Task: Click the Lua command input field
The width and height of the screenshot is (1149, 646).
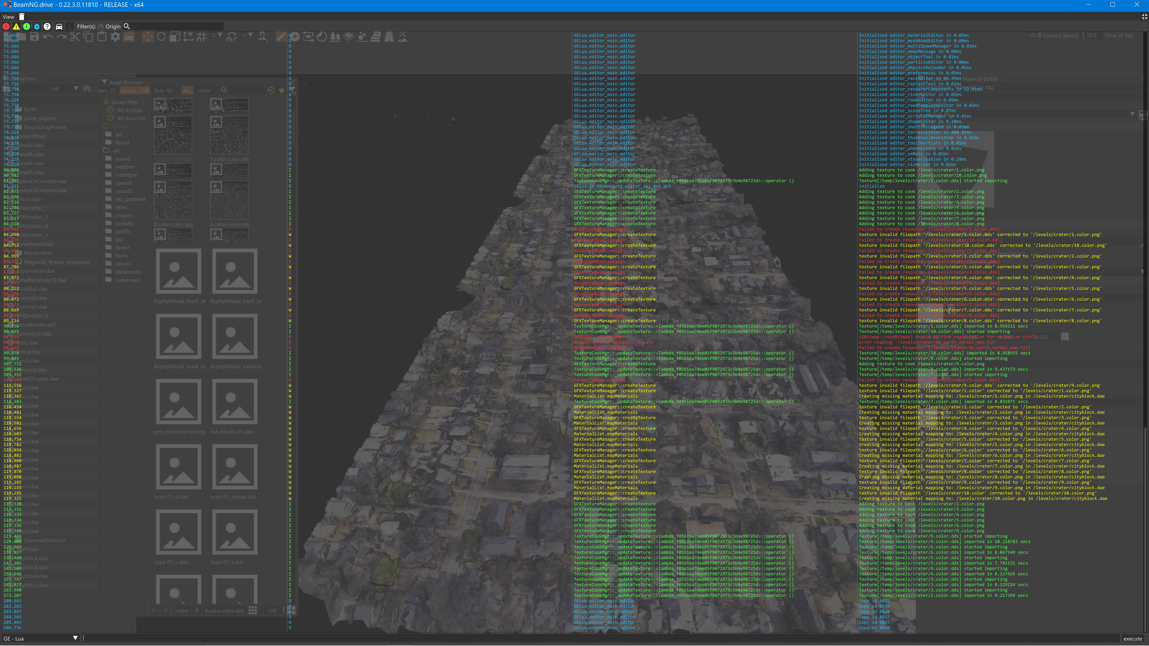Action: pyautogui.click(x=601, y=639)
